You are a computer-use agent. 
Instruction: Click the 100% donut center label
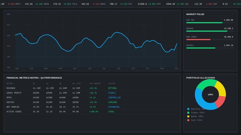[211, 94]
